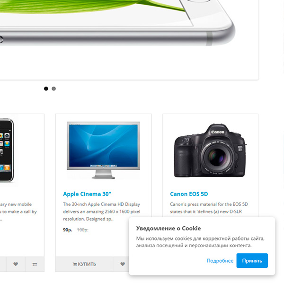Open Подробнее link in cookie notice
Screen dimensions: 284x284
pyautogui.click(x=220, y=261)
